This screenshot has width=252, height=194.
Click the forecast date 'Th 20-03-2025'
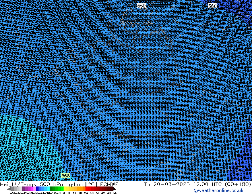click(x=167, y=184)
